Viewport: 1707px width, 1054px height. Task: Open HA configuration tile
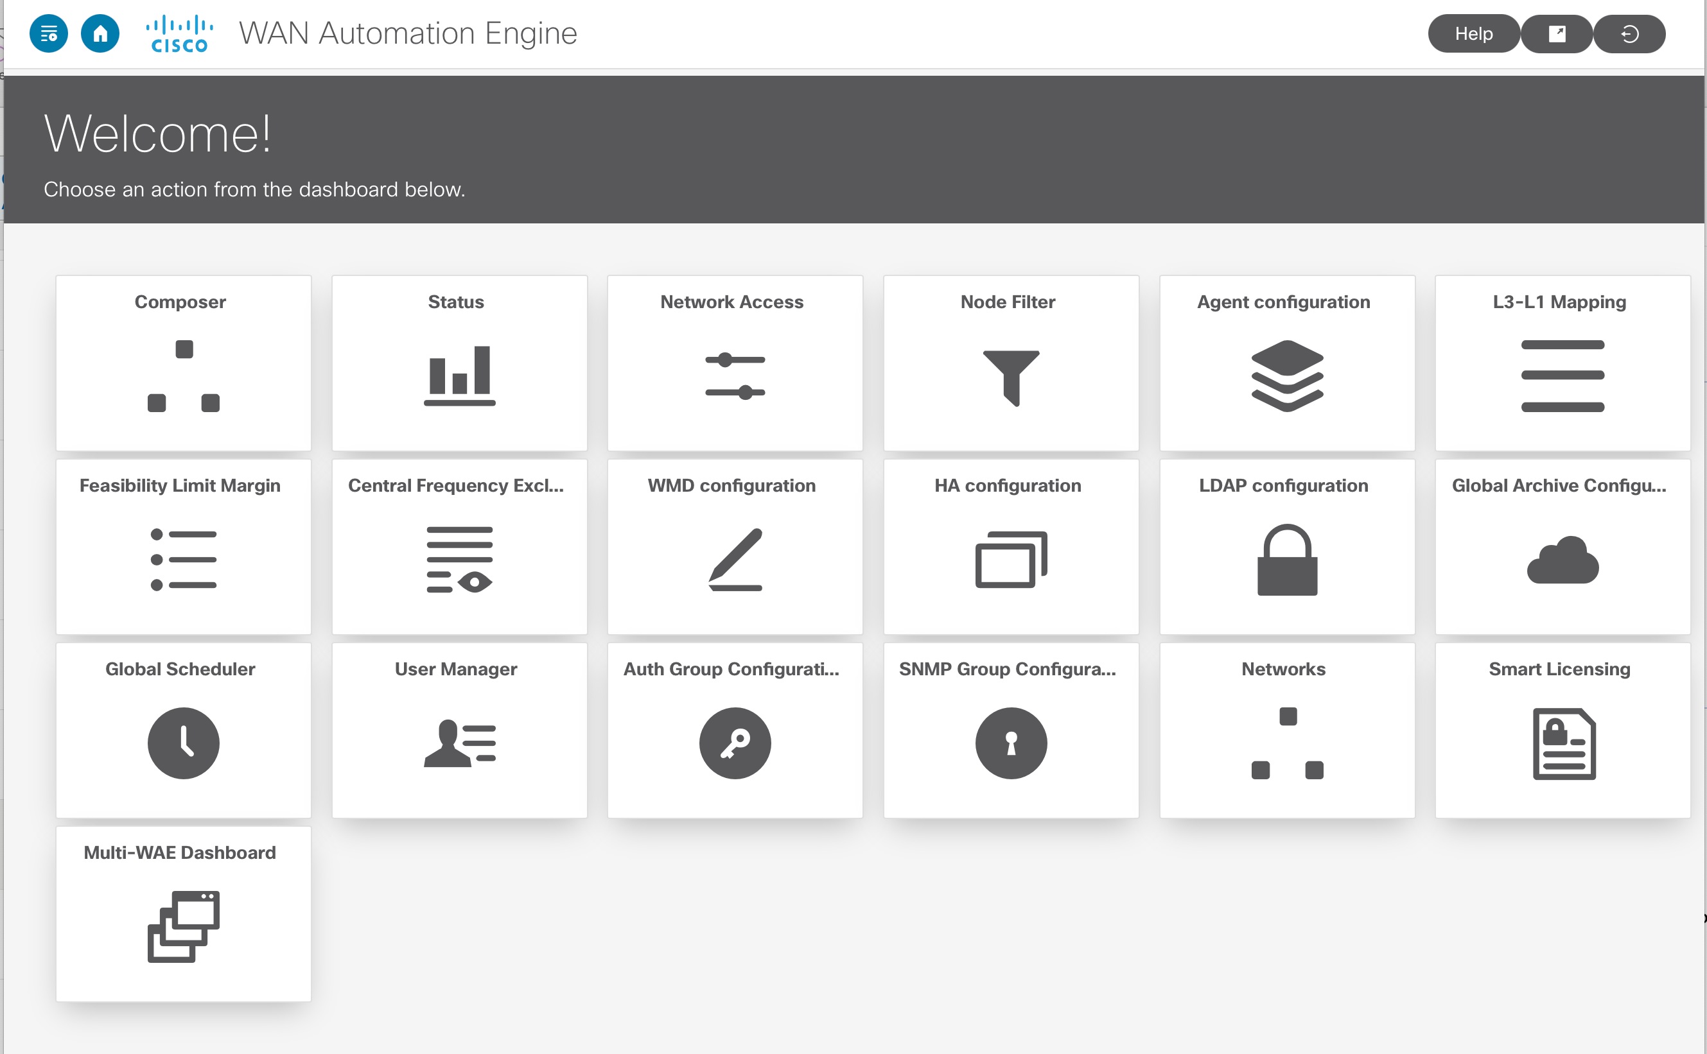[x=1010, y=546]
